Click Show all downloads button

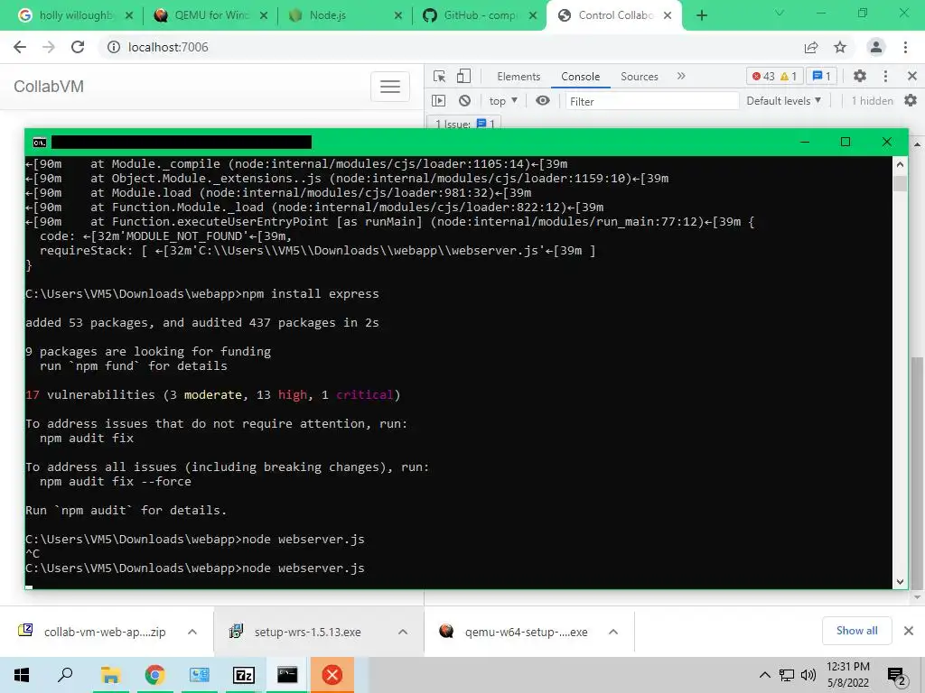[x=856, y=631]
